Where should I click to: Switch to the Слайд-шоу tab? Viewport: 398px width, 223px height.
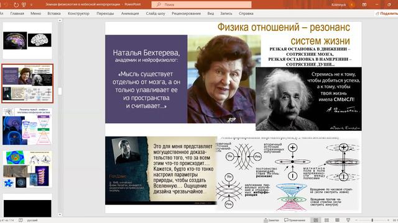click(x=155, y=14)
